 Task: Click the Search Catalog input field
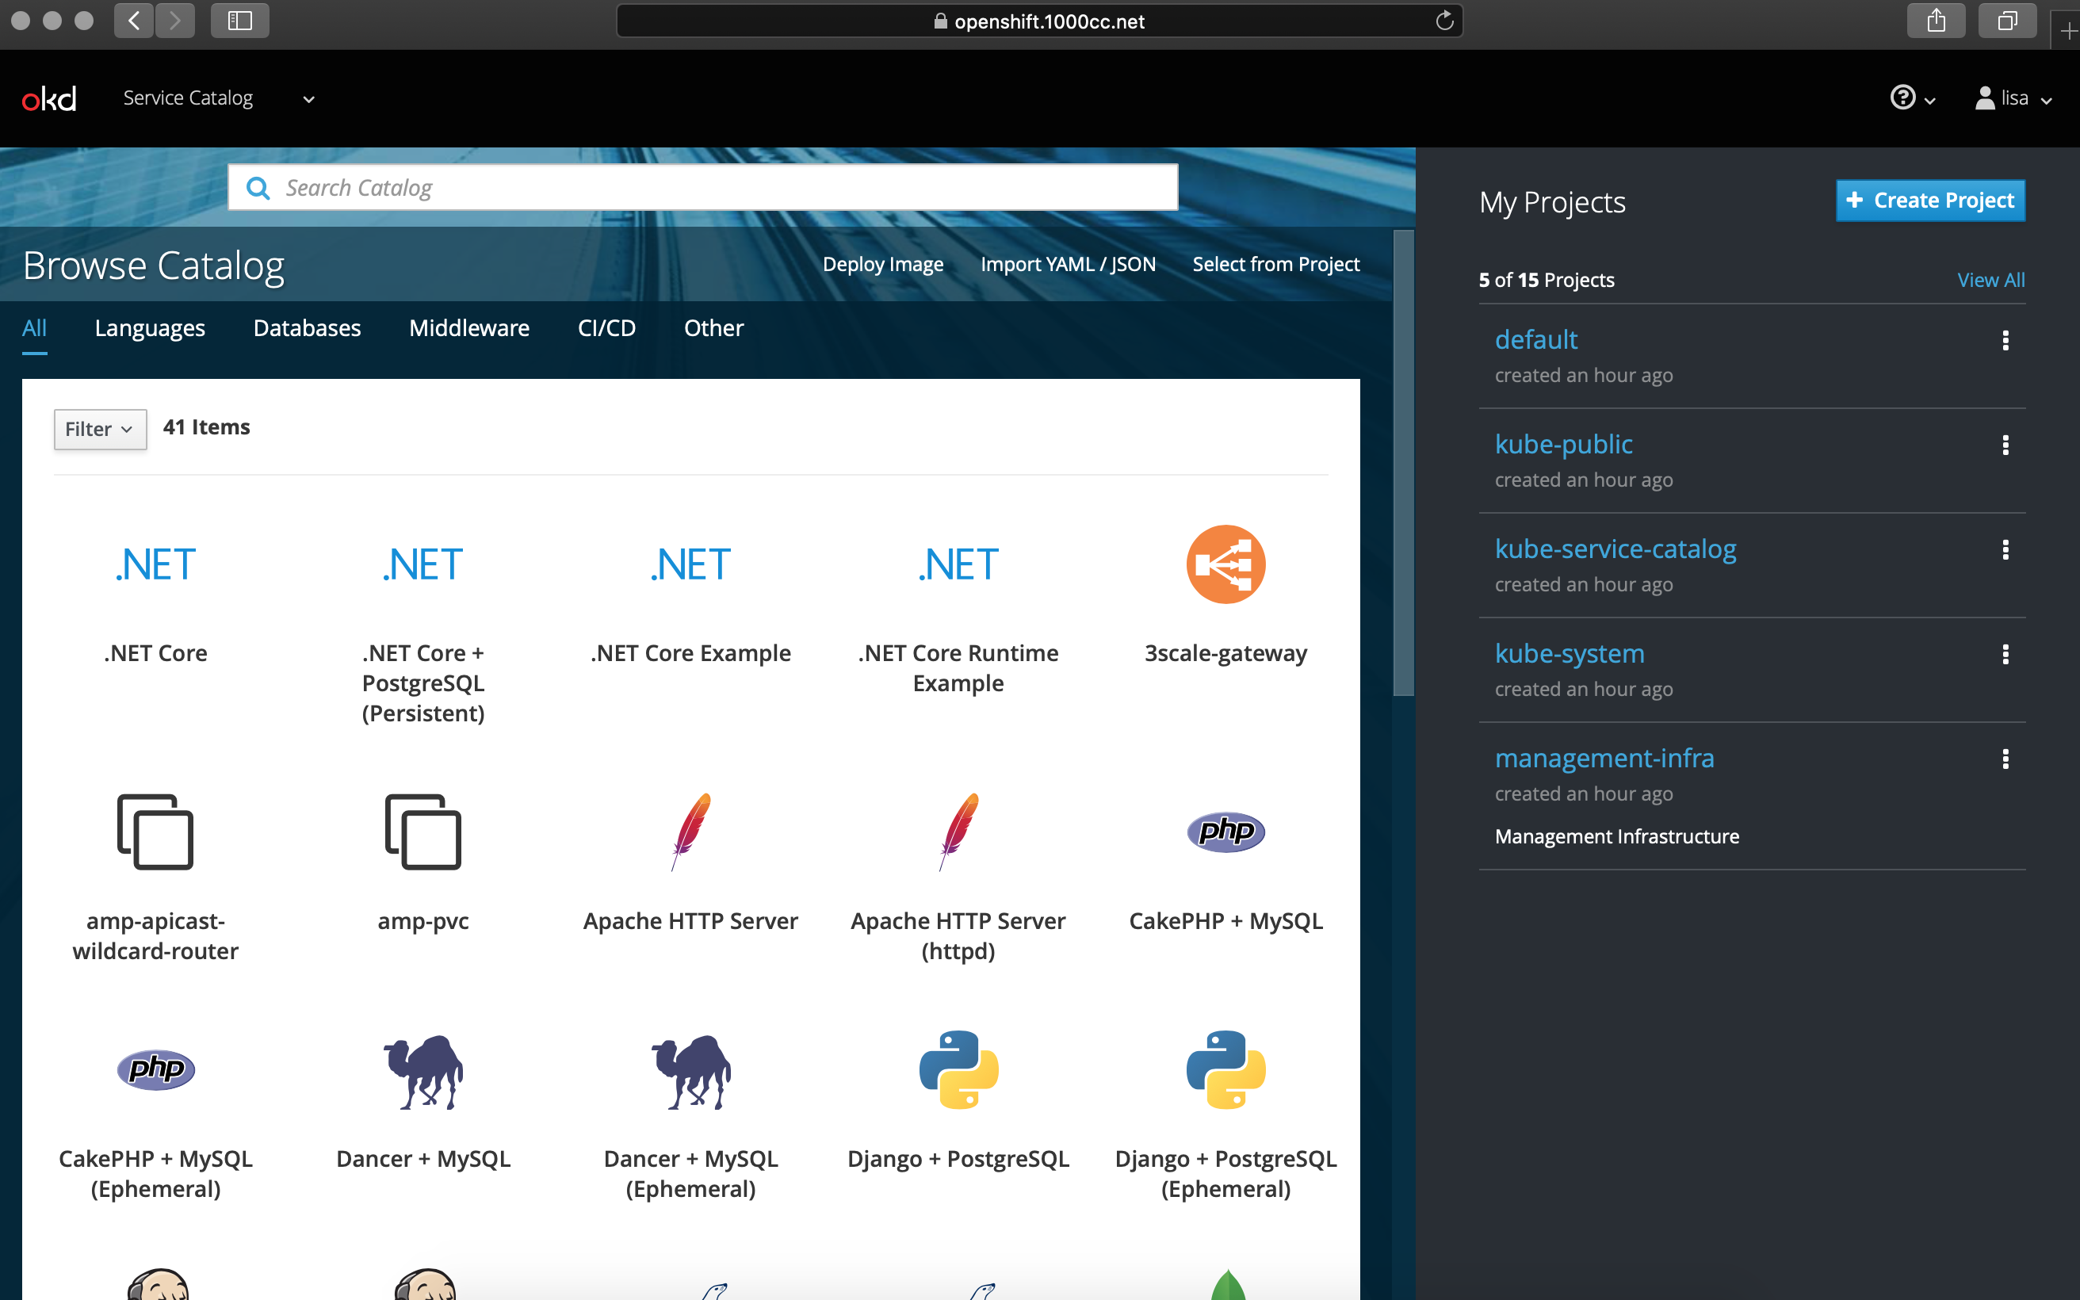702,187
